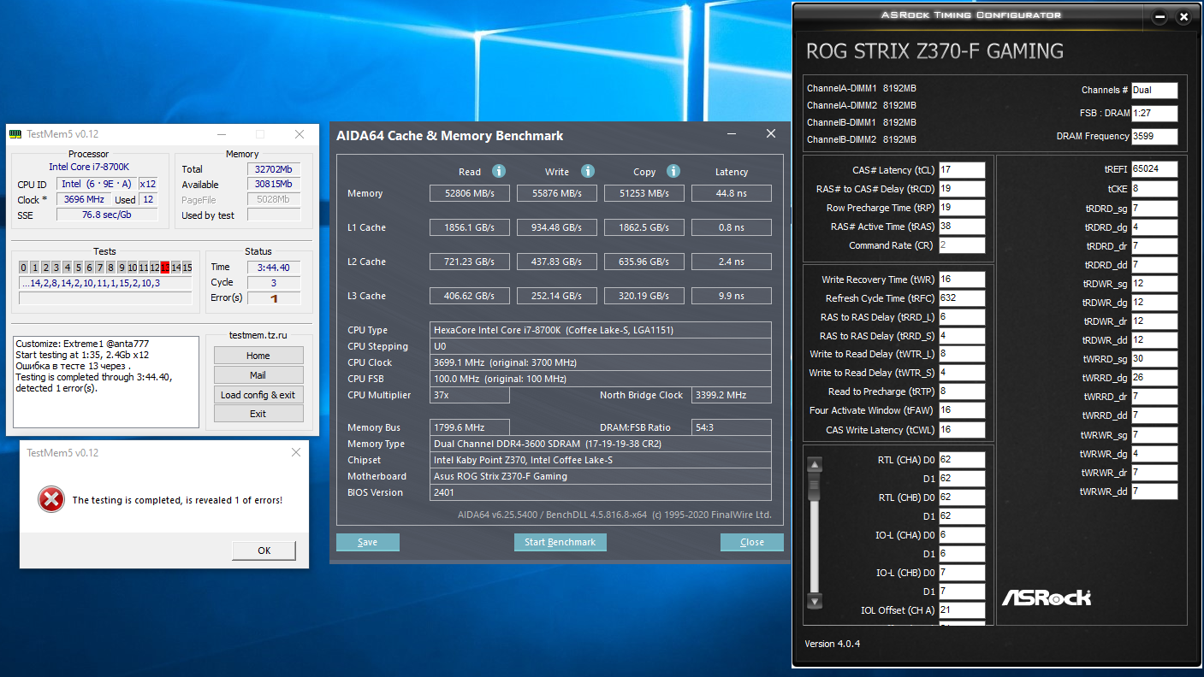
Task: Edit the tRRD_S field value
Action: click(x=962, y=336)
